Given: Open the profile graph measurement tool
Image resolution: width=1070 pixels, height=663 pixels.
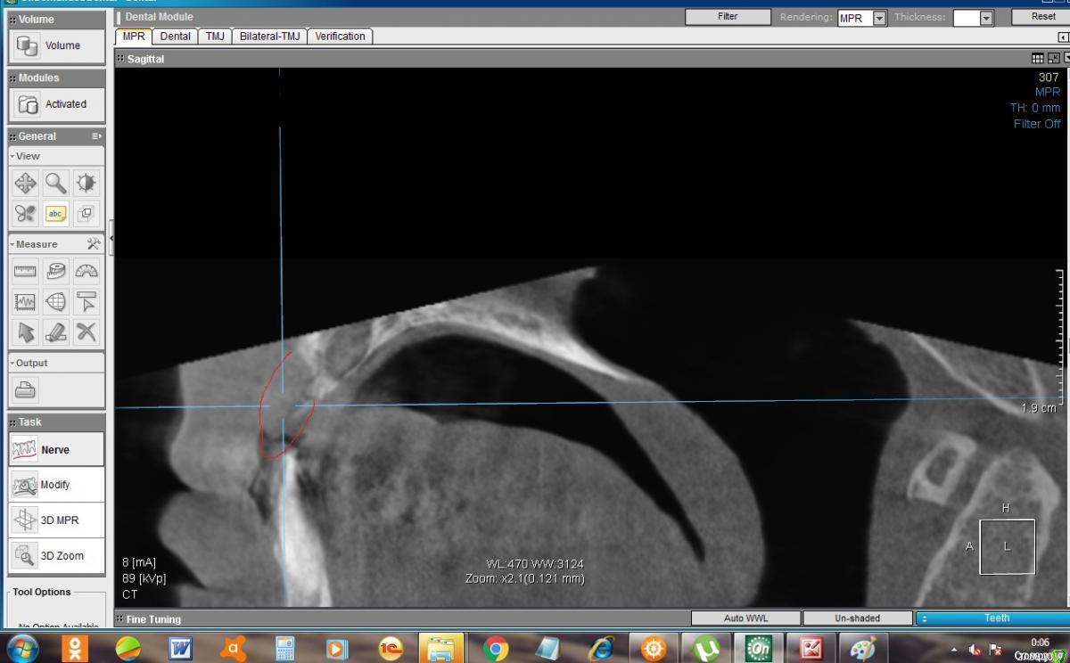Looking at the screenshot, I should point(26,302).
